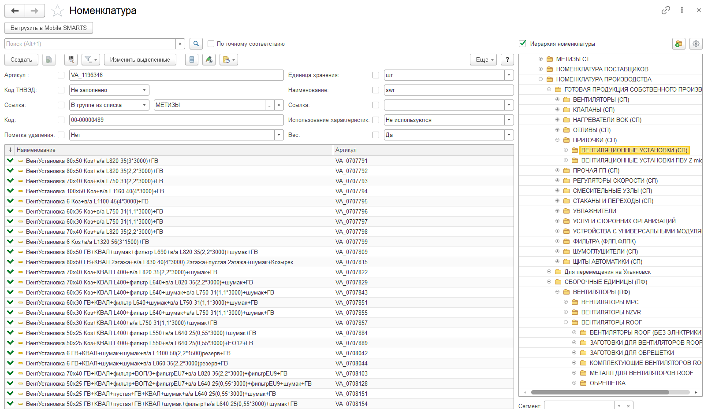Enable the 'По точному соответствию' checkbox

click(x=211, y=44)
